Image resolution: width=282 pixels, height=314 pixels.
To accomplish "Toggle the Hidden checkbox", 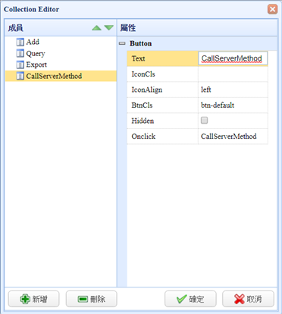I will [x=204, y=121].
